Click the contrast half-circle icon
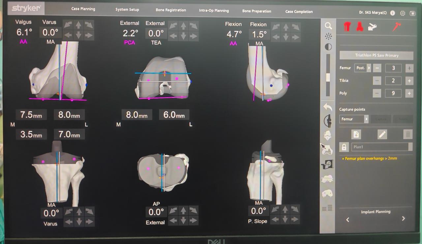This screenshot has height=244, width=422. click(328, 47)
